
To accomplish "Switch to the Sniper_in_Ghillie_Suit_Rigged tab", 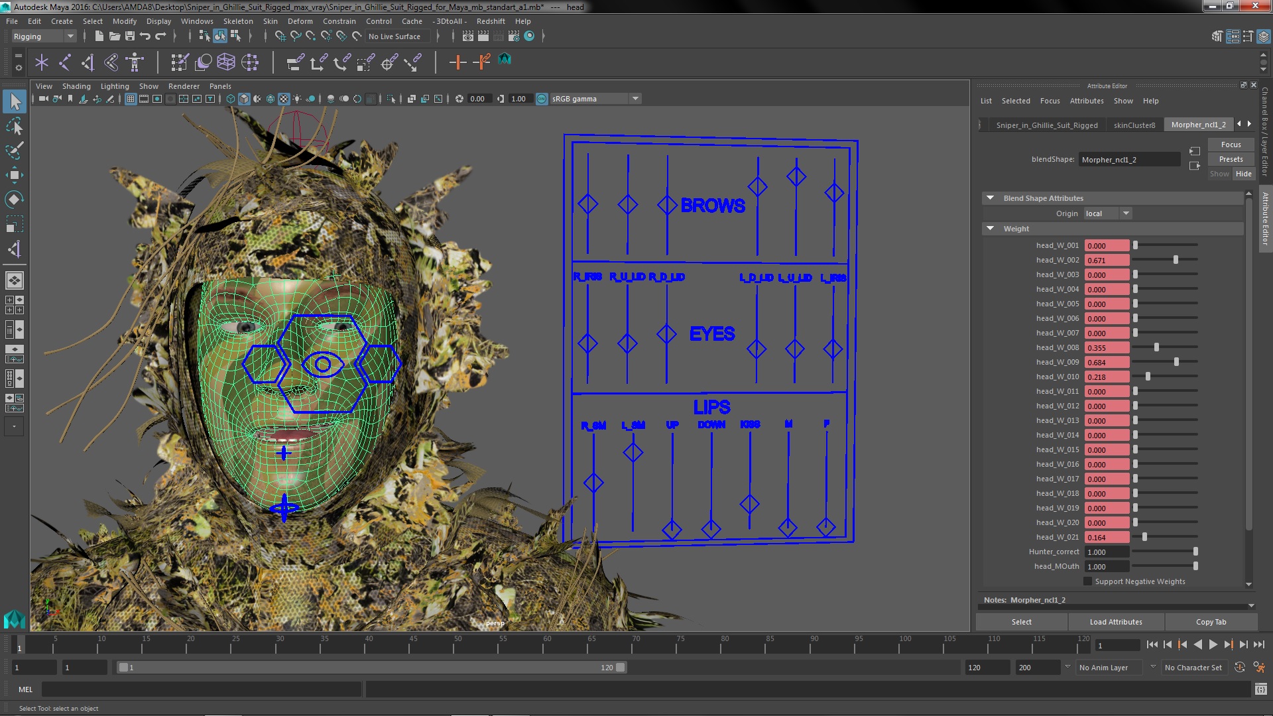I will 1046,125.
